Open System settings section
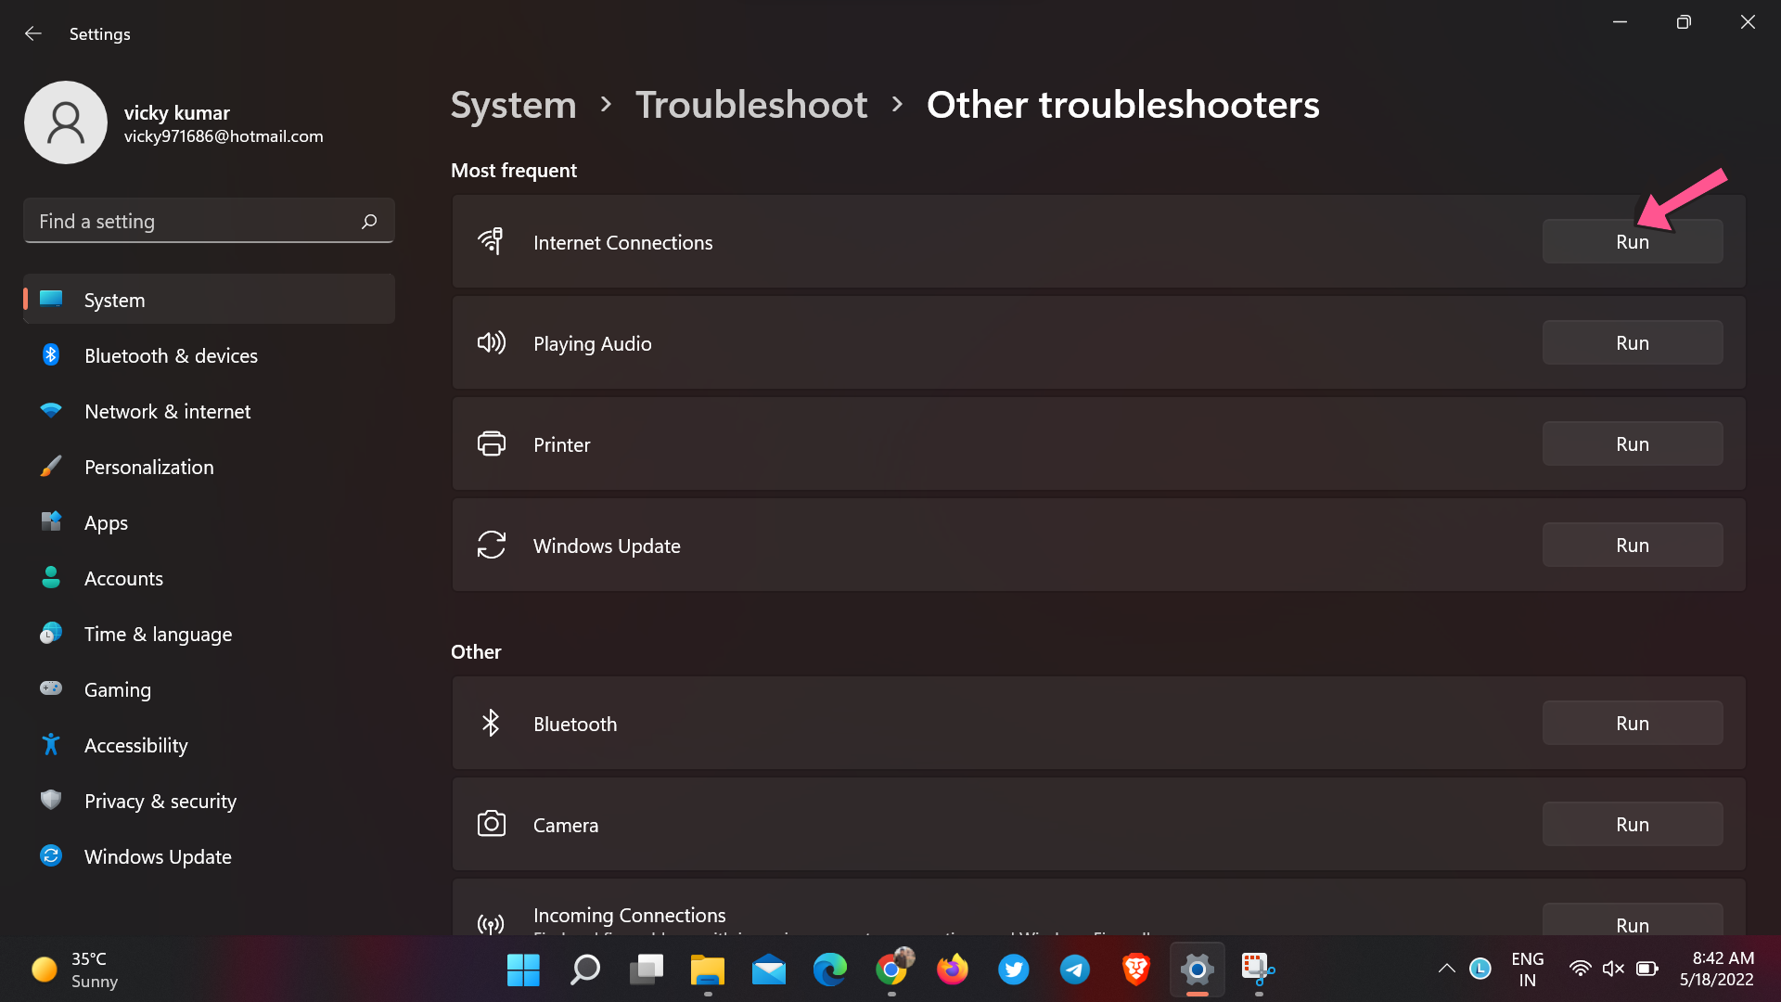This screenshot has height=1002, width=1781. click(x=114, y=299)
